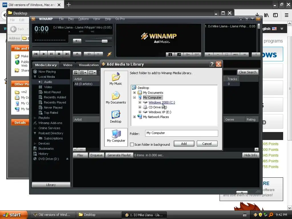Image resolution: width=292 pixels, height=219 pixels.
Task: Click Cancel in Add Media dialog
Action: click(207, 144)
